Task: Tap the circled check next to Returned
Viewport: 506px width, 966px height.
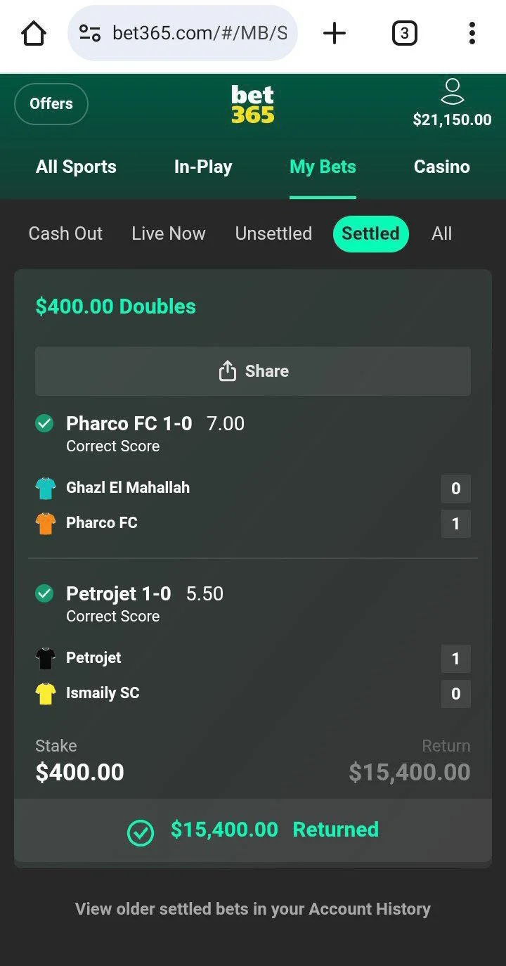Action: tap(141, 833)
